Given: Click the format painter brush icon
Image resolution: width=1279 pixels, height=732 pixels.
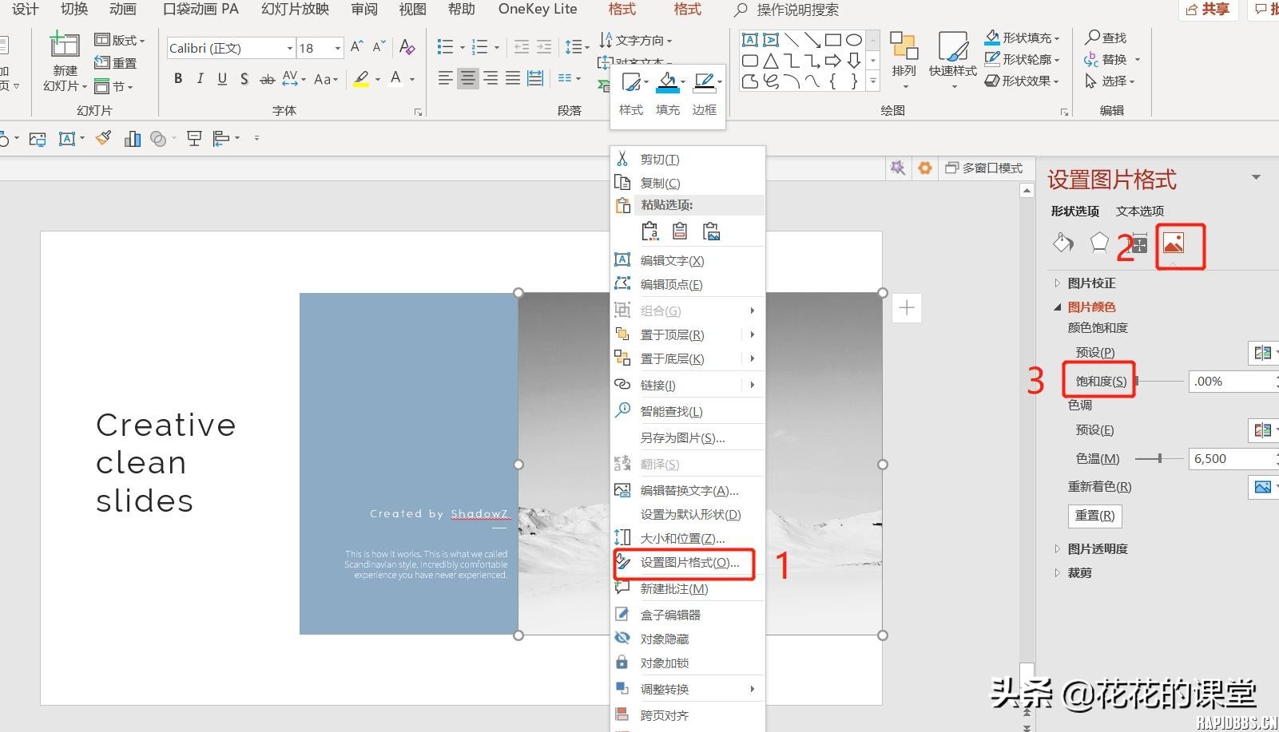Looking at the screenshot, I should [x=103, y=138].
